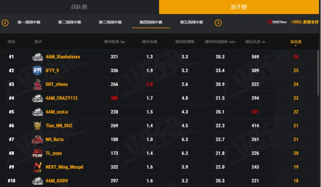Click the TYLOO logo beside TL_yuyu
The height and width of the screenshot is (187, 321).
(38, 153)
